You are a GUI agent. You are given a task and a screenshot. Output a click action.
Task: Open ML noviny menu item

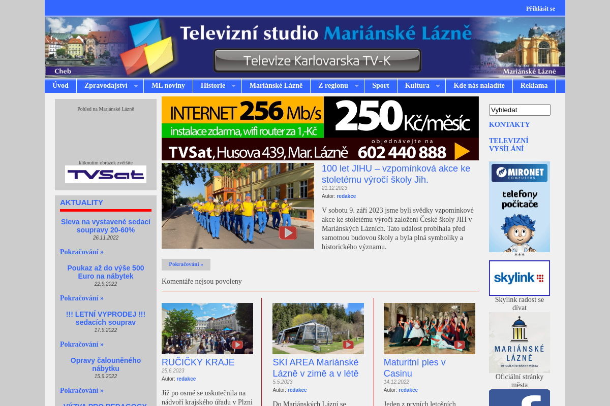click(168, 86)
